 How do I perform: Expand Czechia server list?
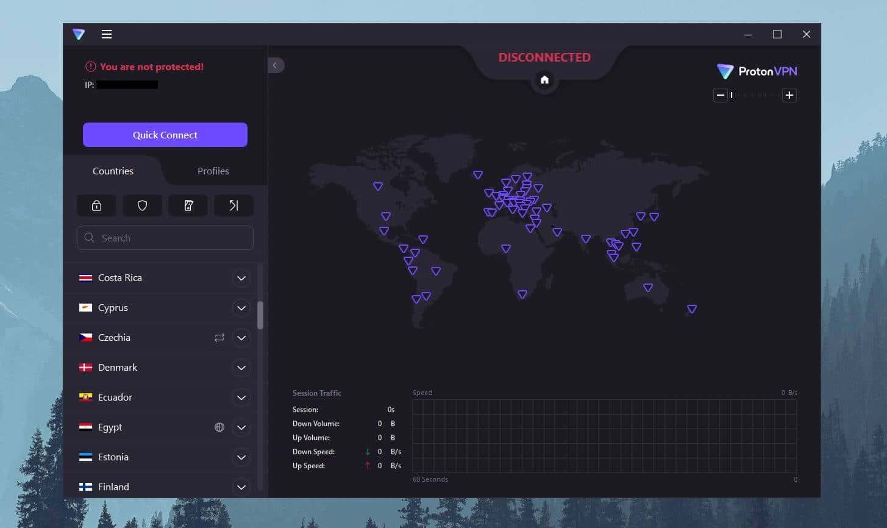(241, 338)
